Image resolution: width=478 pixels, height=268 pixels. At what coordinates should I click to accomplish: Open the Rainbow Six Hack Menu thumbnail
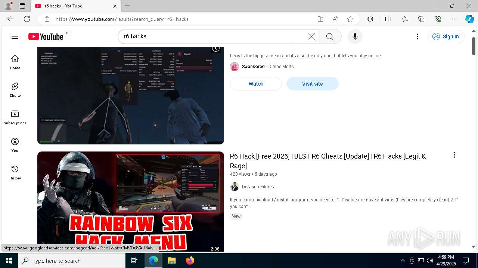131,201
